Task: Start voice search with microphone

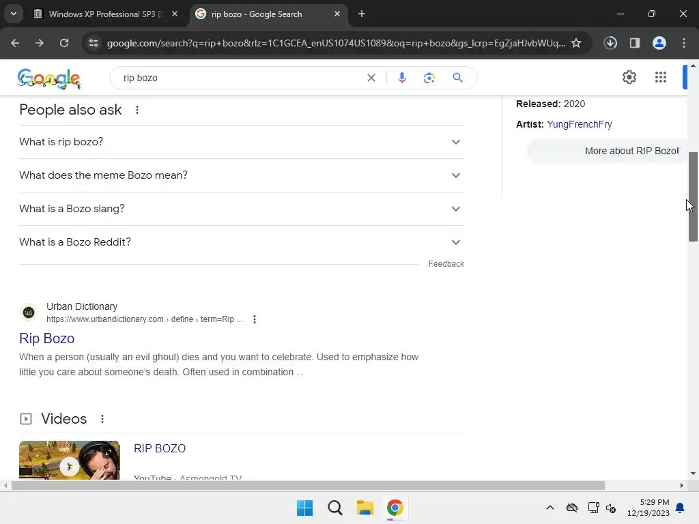Action: coord(401,78)
